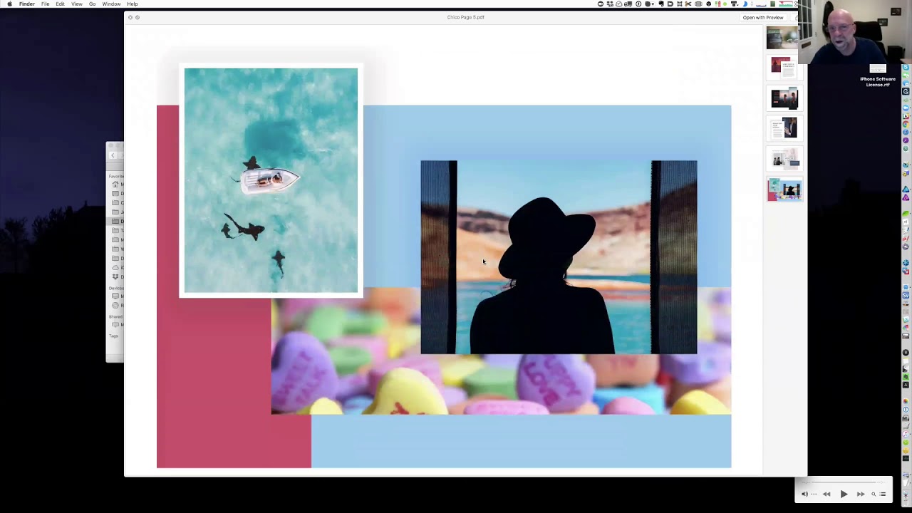912x513 pixels.
Task: Click the Play button in mini player
Action: [844, 494]
